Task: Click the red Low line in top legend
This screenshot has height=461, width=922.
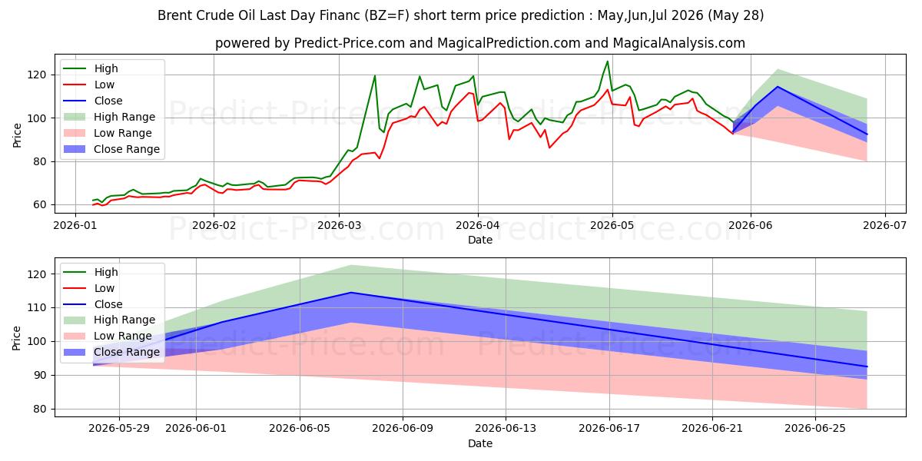Action: (x=76, y=85)
